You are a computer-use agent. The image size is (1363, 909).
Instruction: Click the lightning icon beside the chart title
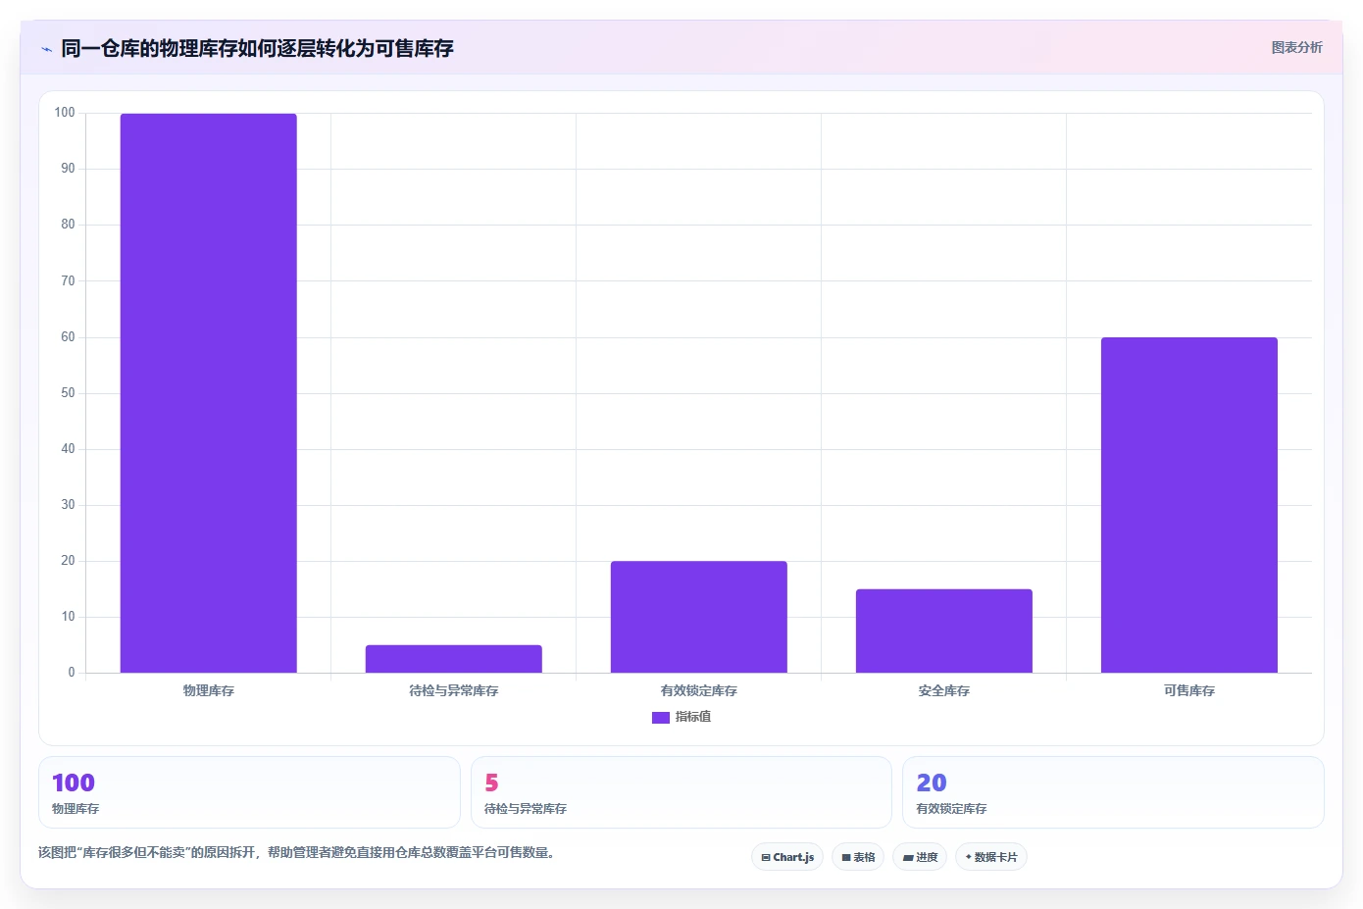46,49
